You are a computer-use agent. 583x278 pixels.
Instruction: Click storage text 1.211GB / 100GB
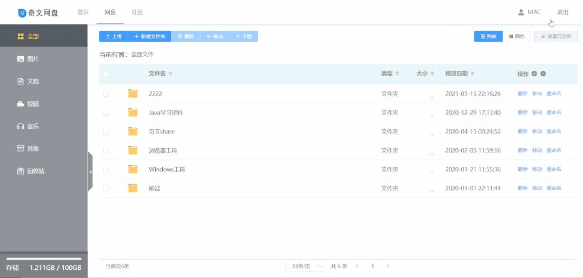pos(55,268)
